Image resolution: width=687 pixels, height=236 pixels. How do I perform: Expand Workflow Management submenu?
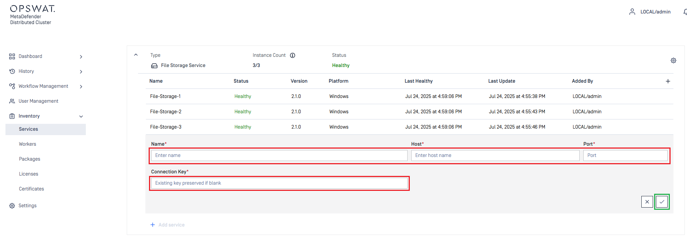coord(81,87)
